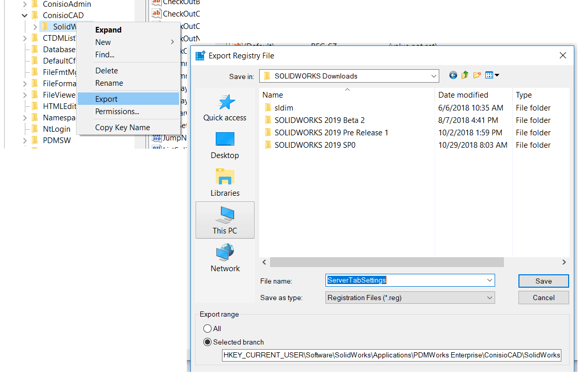580x375 pixels.
Task: Click the JumpN registry value icon
Action: pos(156,138)
